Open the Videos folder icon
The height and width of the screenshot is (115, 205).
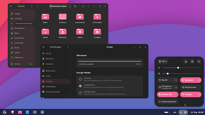tap(80, 31)
